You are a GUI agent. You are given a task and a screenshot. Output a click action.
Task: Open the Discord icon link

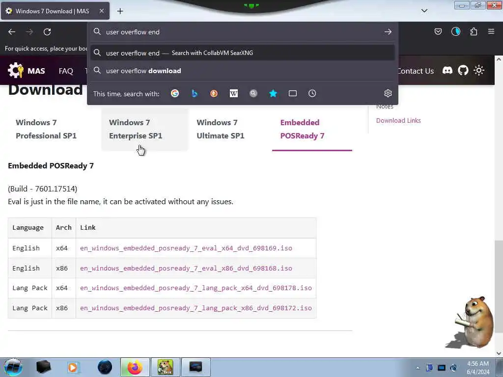tap(447, 70)
